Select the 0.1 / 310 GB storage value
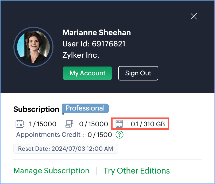The image size is (215, 184). pyautogui.click(x=148, y=124)
